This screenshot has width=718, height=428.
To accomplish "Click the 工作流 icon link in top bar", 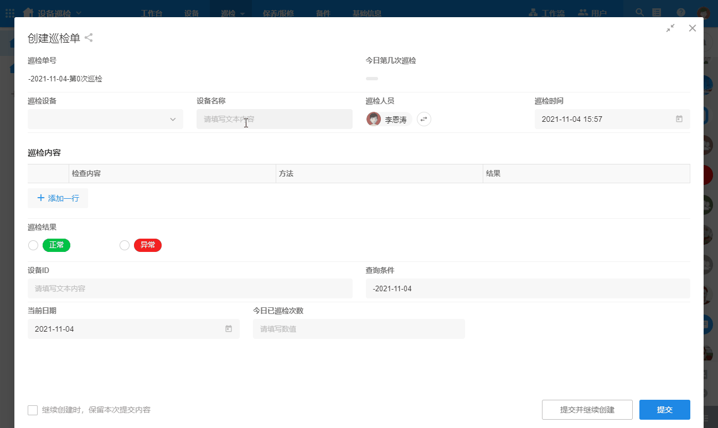I will click(x=547, y=13).
